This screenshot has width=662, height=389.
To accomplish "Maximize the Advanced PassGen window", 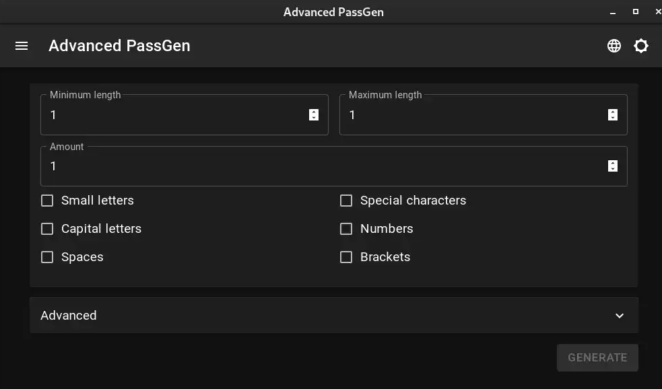I will tap(636, 12).
